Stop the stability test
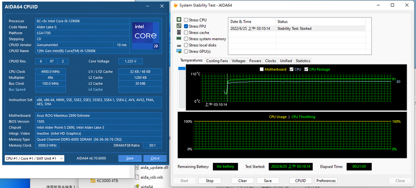Viewport: 416px width, 188px height. (x=210, y=181)
